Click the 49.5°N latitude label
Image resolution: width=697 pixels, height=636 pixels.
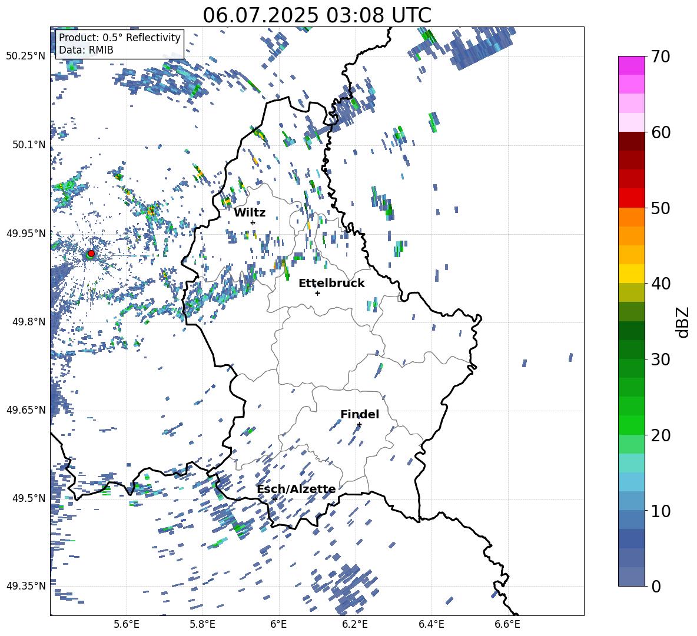pyautogui.click(x=29, y=498)
